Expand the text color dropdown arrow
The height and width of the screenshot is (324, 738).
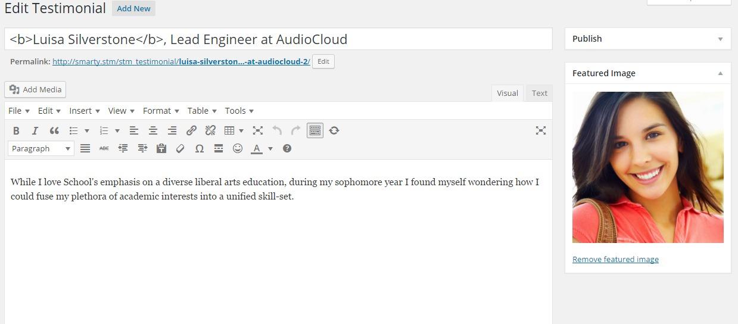point(270,148)
